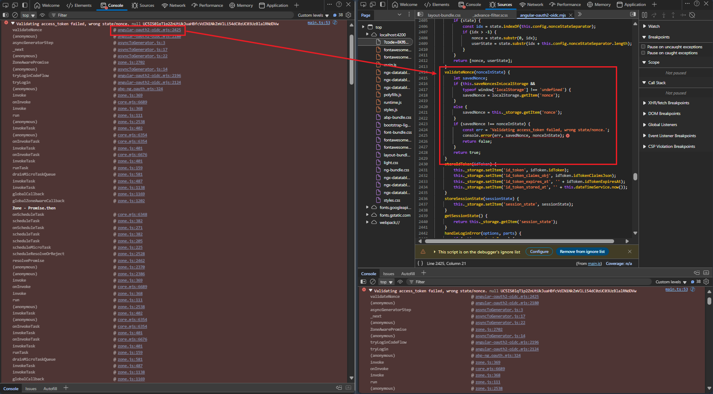
Task: Show more open file tabs chevron
Action: click(x=580, y=15)
